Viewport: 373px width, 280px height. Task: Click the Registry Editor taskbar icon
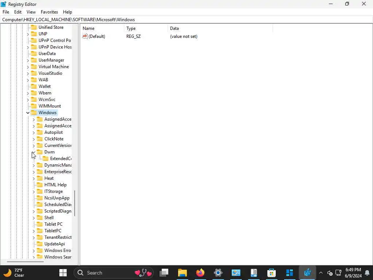(x=307, y=273)
